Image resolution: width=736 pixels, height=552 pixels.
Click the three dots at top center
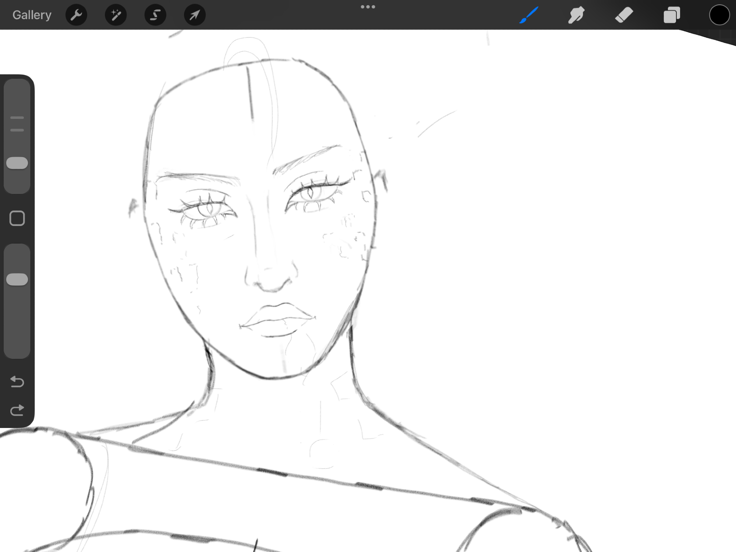(368, 7)
